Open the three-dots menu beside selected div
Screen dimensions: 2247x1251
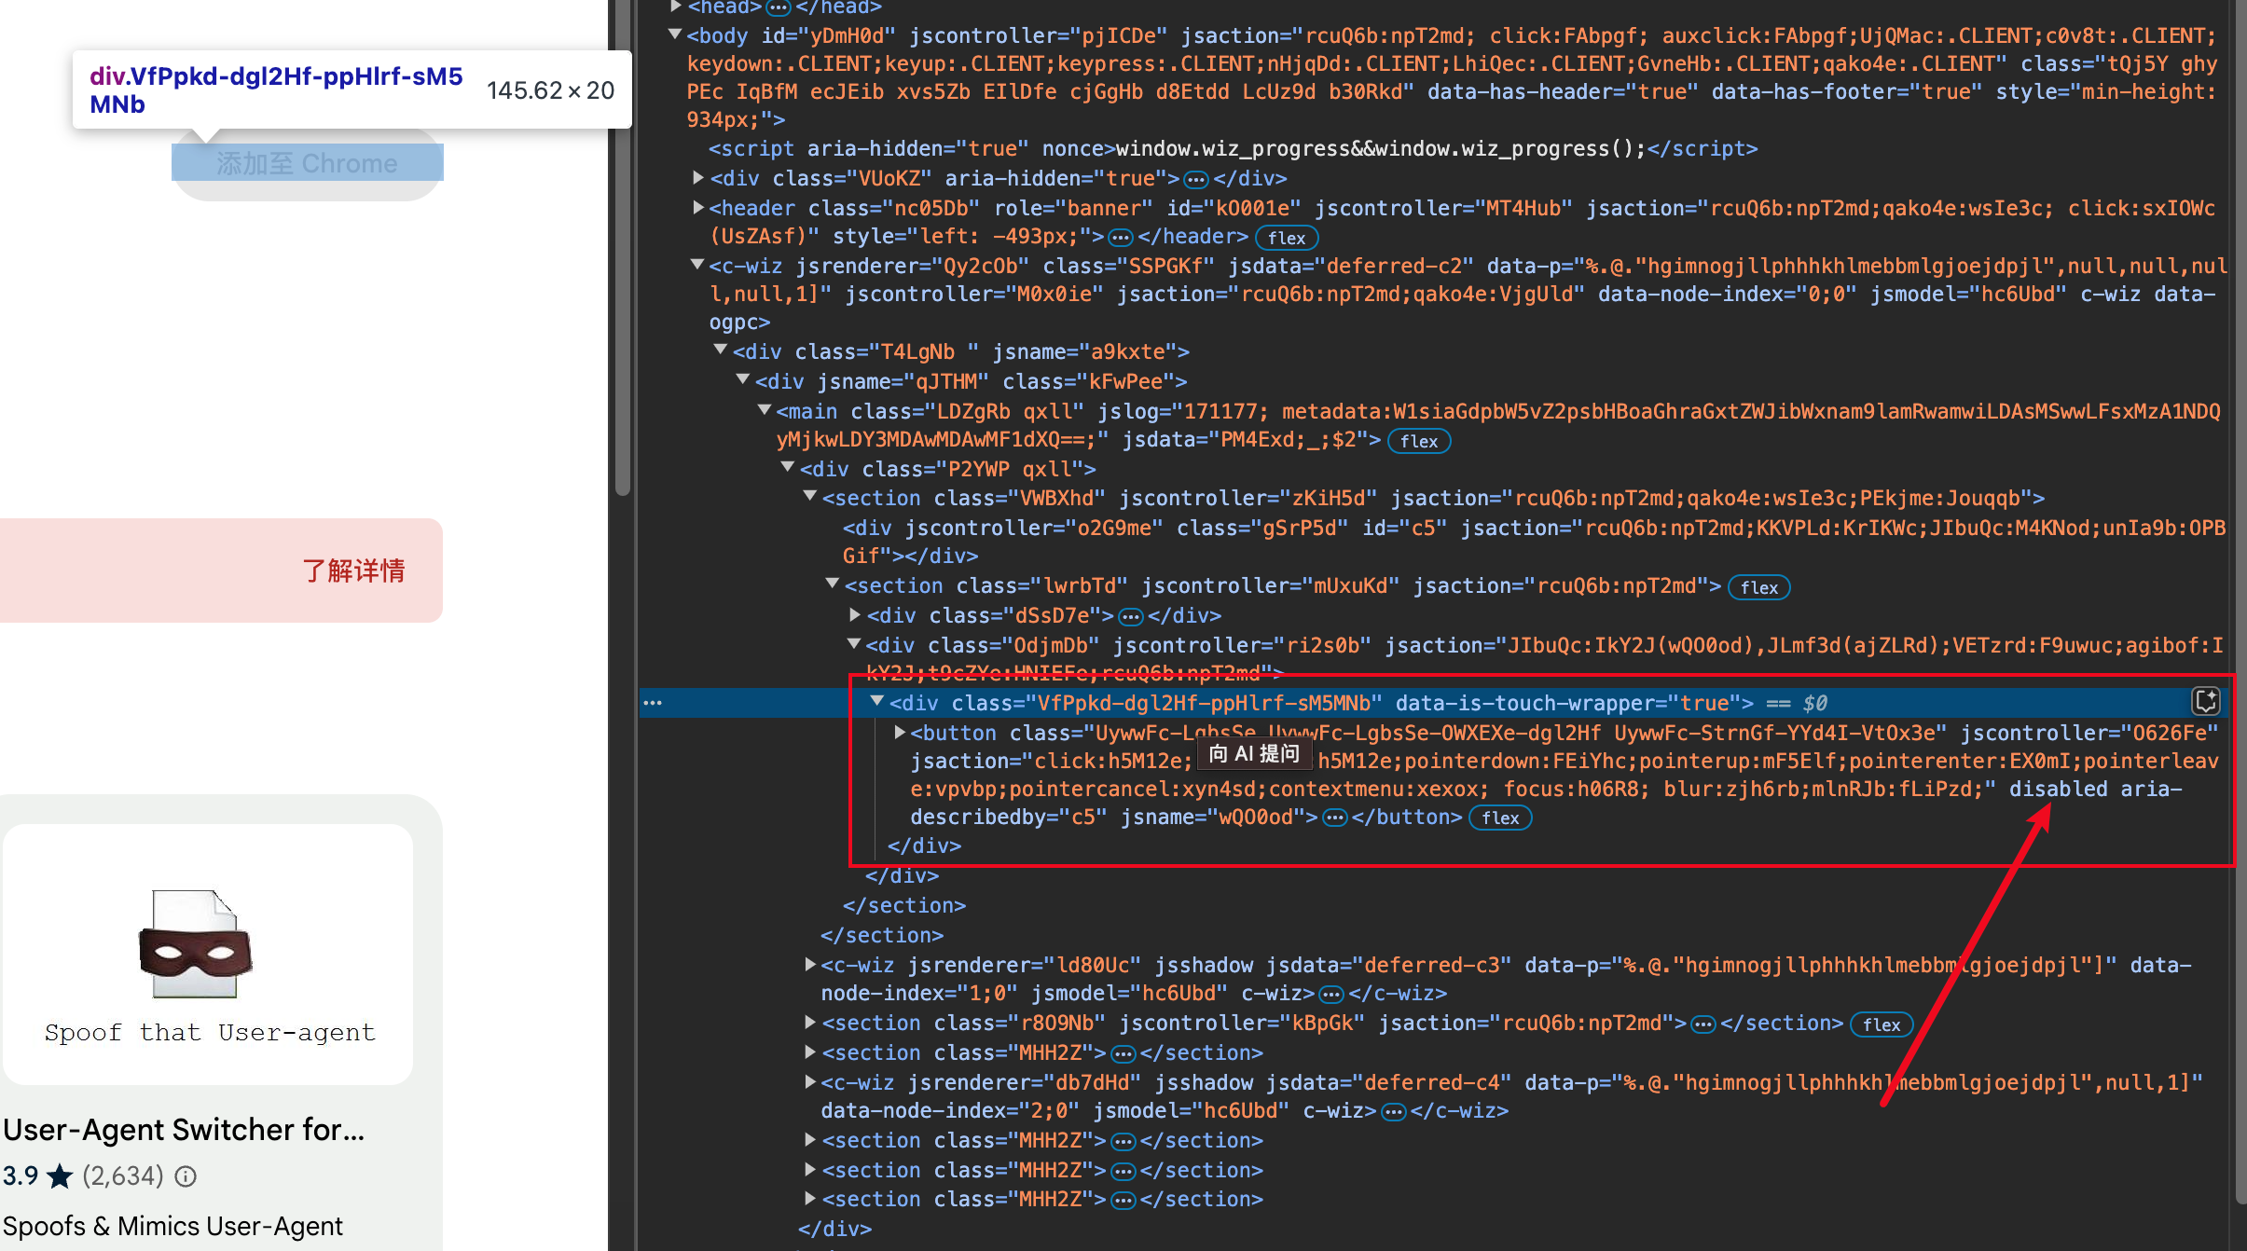pyautogui.click(x=653, y=703)
